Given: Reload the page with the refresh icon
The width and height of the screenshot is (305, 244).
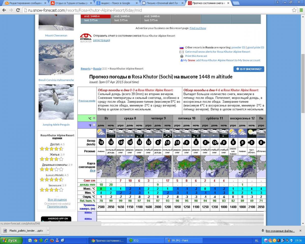Looking at the screenshot, I should (x=18, y=10).
